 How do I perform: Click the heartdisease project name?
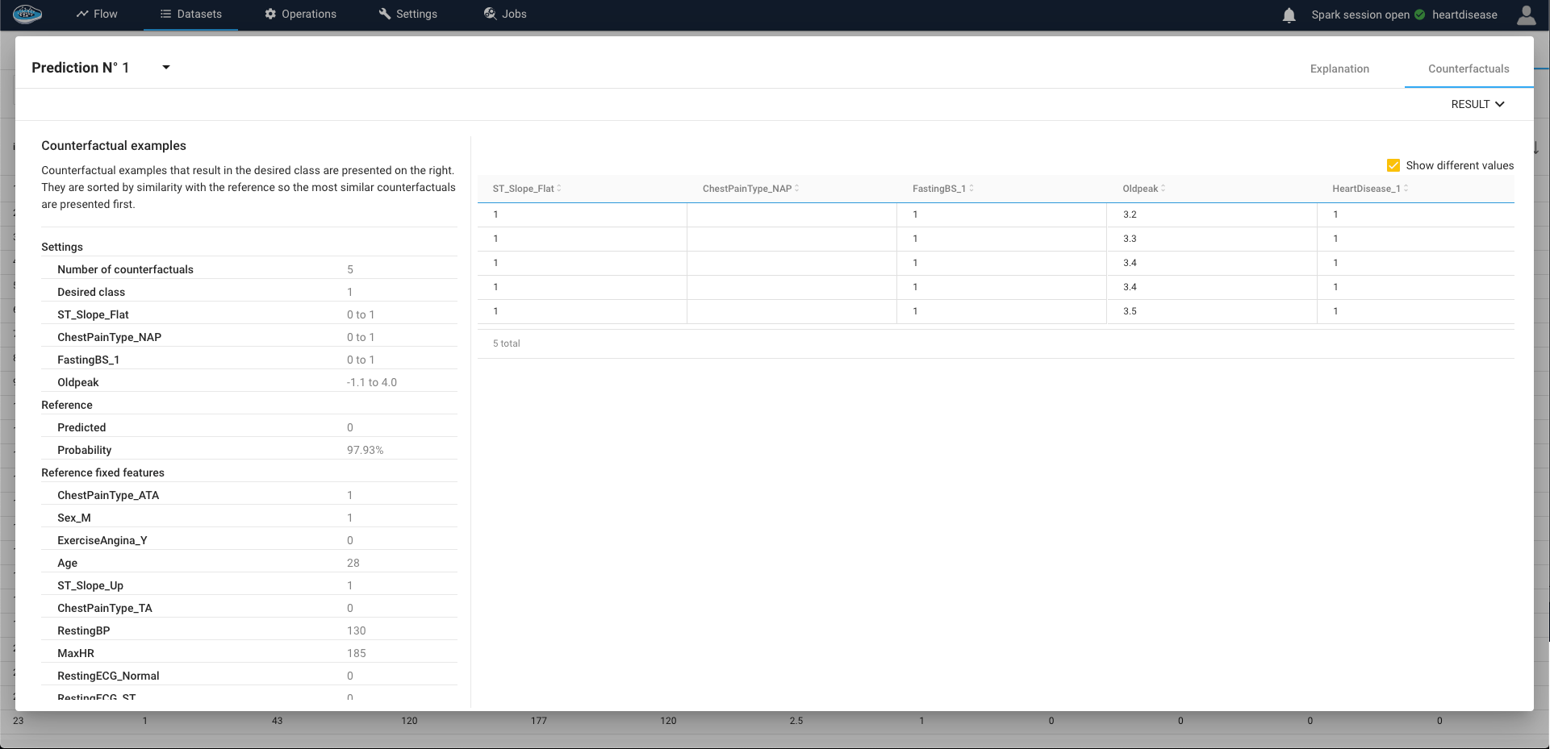pyautogui.click(x=1464, y=15)
